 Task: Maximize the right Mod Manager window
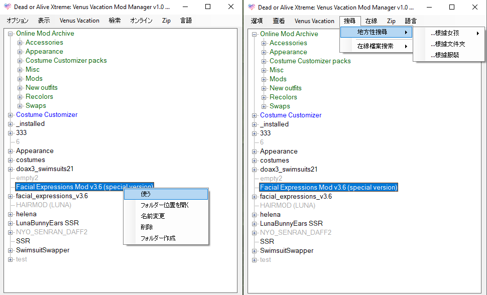452,7
